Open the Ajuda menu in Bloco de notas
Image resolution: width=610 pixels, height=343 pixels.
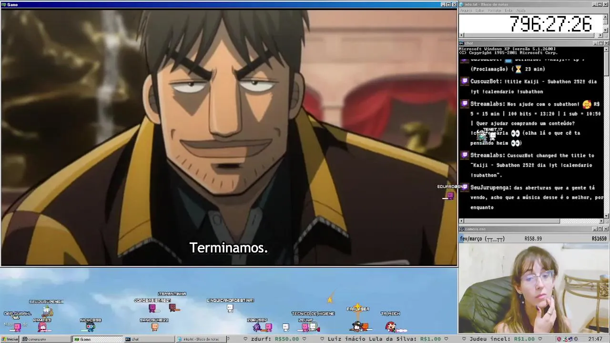point(521,10)
